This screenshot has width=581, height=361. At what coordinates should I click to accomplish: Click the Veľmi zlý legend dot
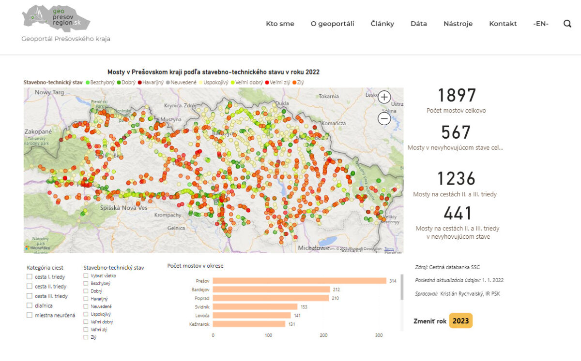(x=267, y=83)
